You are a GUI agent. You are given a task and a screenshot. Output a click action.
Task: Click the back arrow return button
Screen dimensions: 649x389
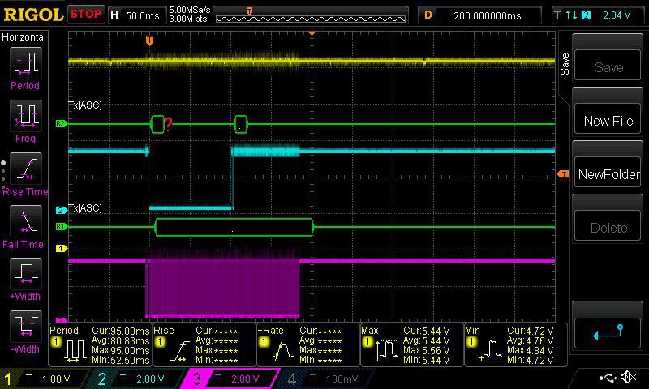pyautogui.click(x=608, y=333)
